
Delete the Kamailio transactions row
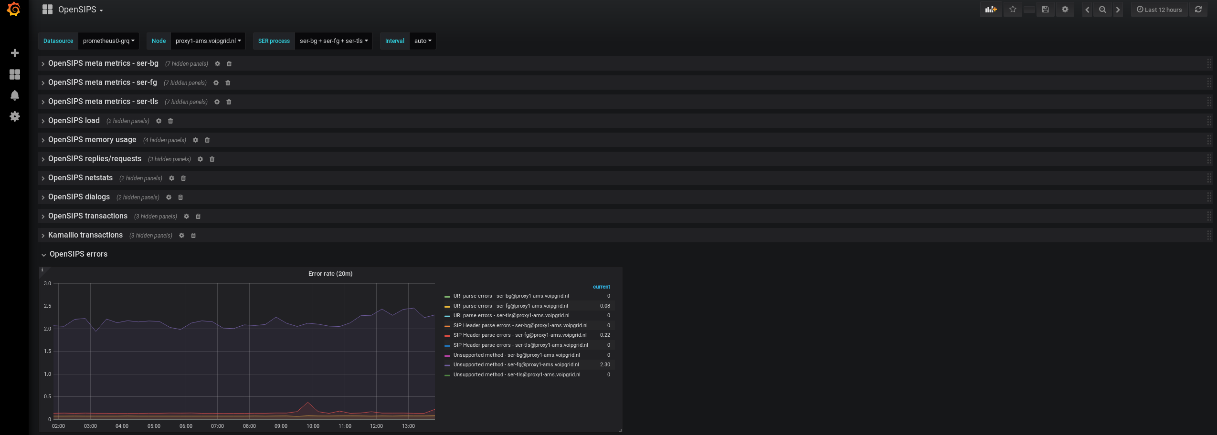pyautogui.click(x=193, y=236)
